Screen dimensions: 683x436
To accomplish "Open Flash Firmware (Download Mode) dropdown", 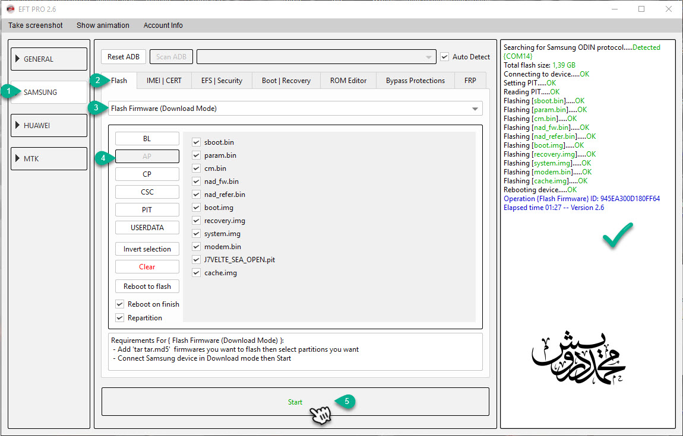I will (x=295, y=109).
